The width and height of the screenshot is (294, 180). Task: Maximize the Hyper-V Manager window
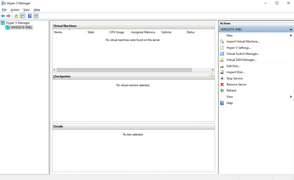point(277,3)
